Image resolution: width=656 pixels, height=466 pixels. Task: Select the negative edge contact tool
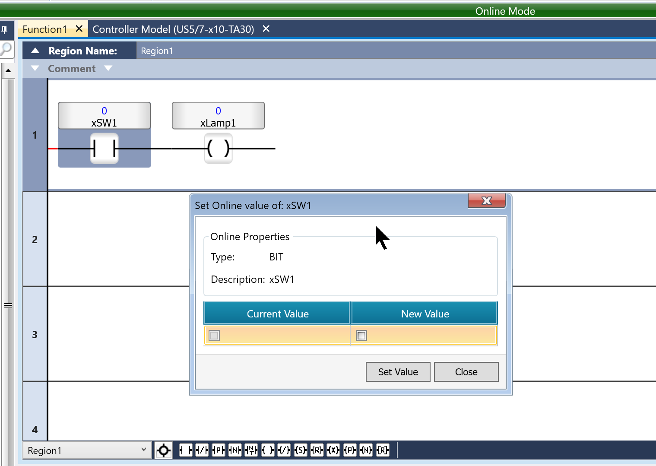click(x=235, y=450)
